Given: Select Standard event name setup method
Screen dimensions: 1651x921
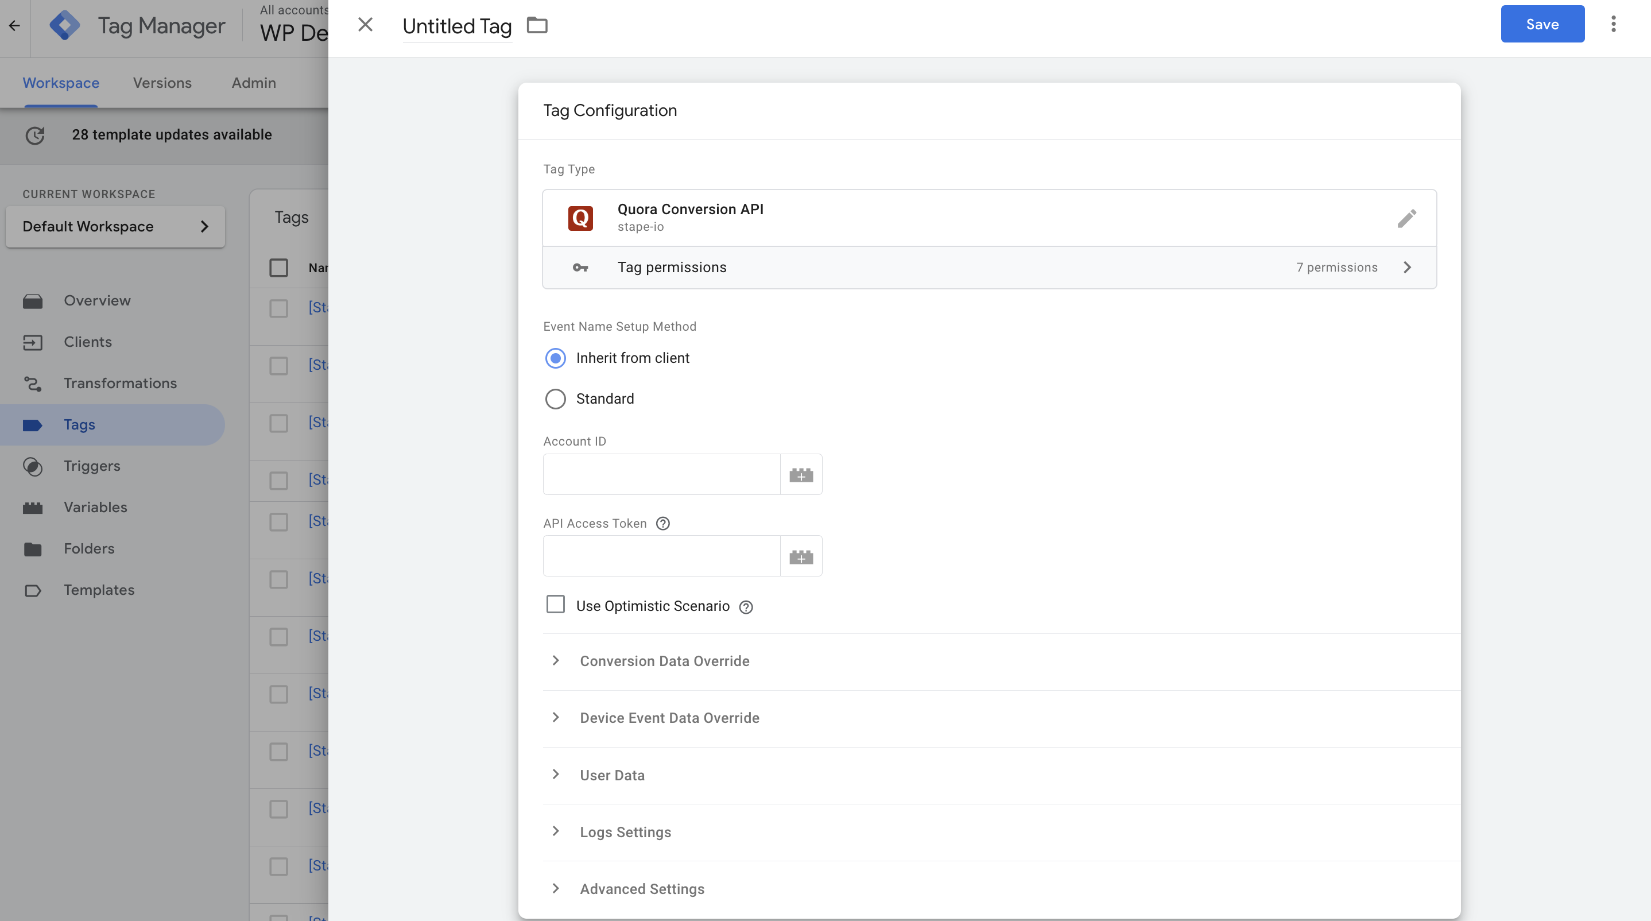Looking at the screenshot, I should point(556,399).
